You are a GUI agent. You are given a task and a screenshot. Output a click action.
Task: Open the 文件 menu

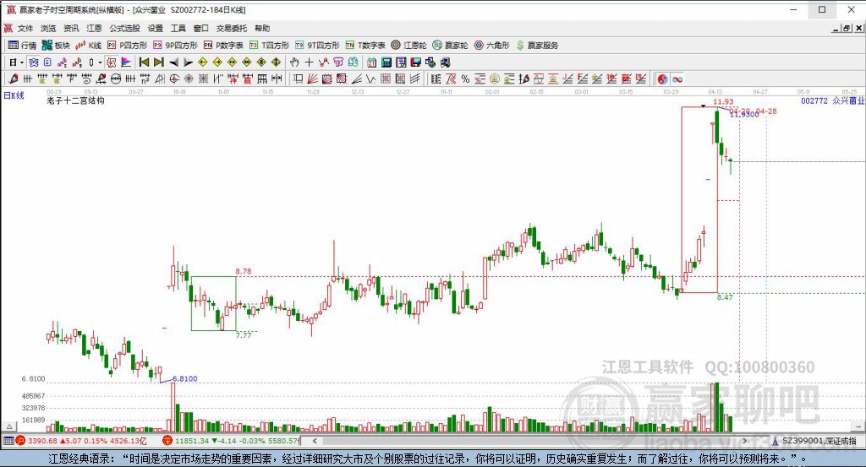click(25, 28)
